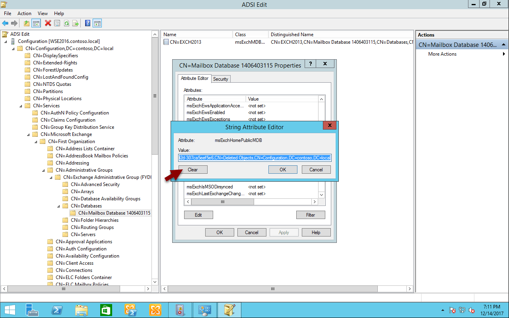Click the help question mark on Properties dialog
This screenshot has height=318, width=509.
click(310, 64)
